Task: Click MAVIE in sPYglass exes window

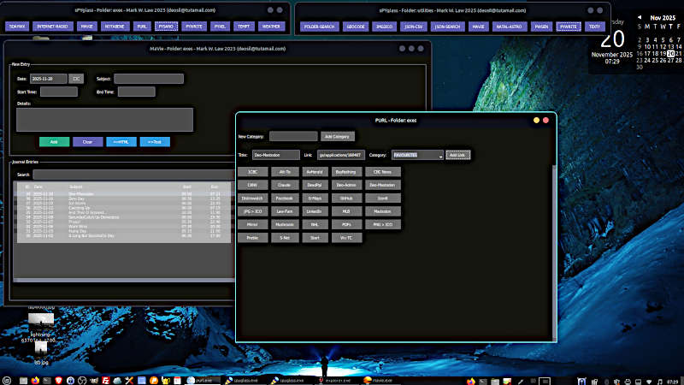Action: coord(87,27)
